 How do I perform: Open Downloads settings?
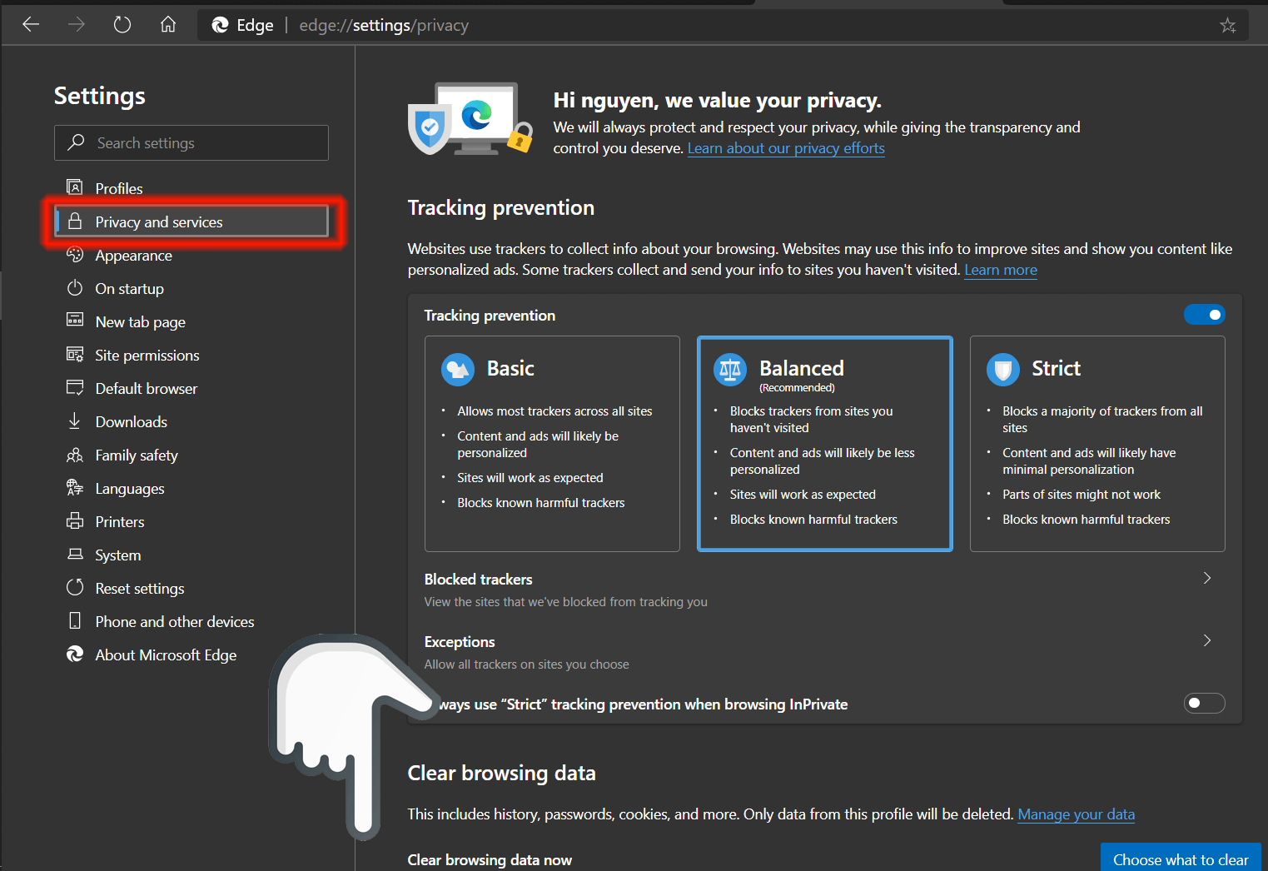(191, 421)
